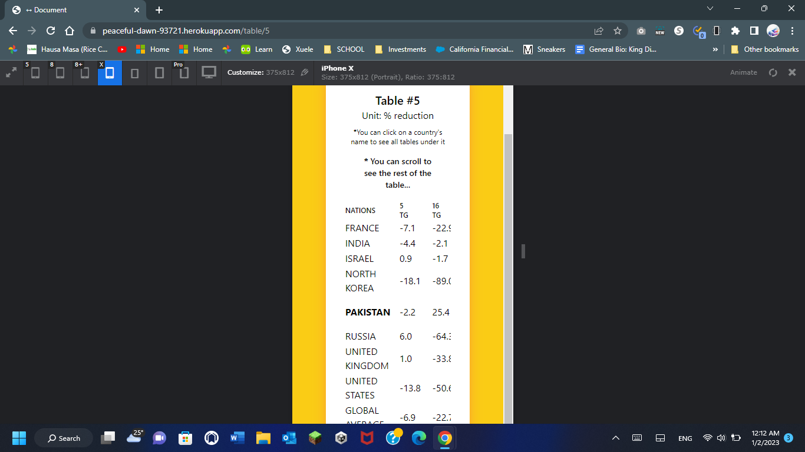805x452 pixels.
Task: Go back with the browser back arrow
Action: pos(13,31)
